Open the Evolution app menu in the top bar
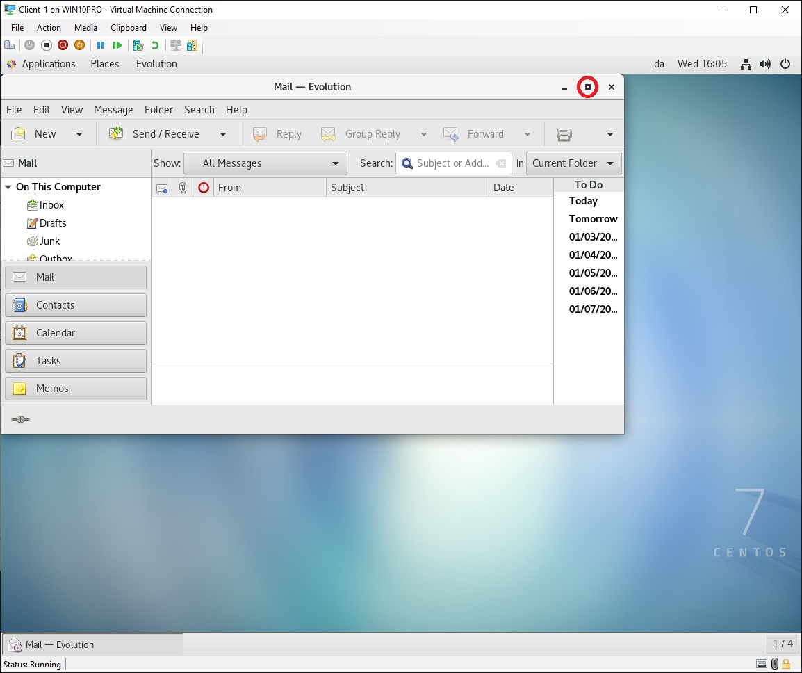 click(156, 64)
